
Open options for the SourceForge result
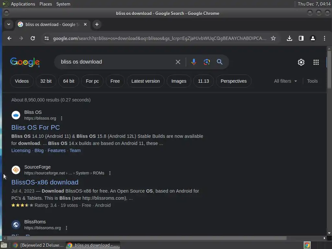pos(110,173)
